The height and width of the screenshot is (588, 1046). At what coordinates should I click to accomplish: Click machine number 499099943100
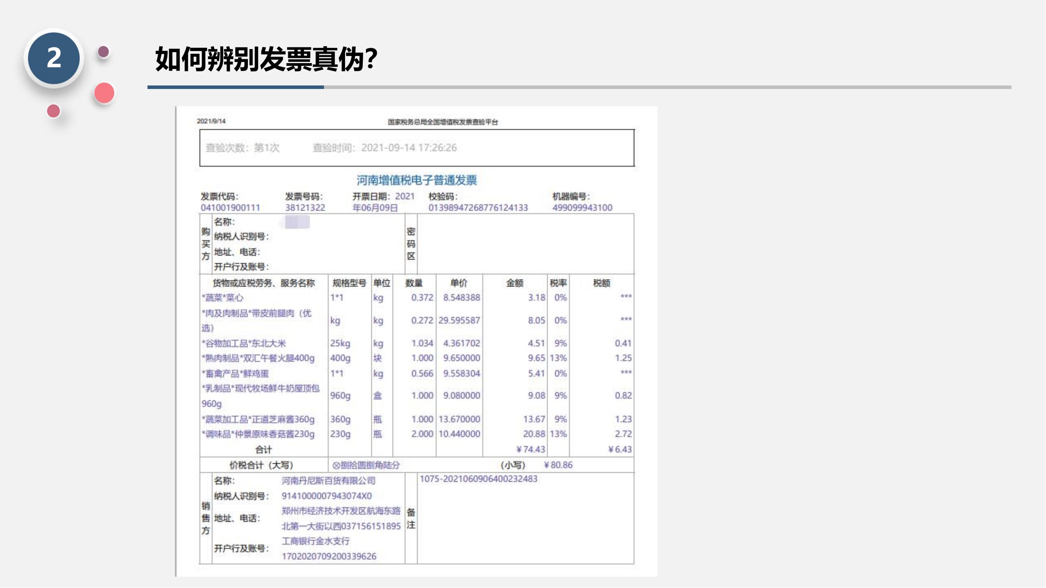582,208
